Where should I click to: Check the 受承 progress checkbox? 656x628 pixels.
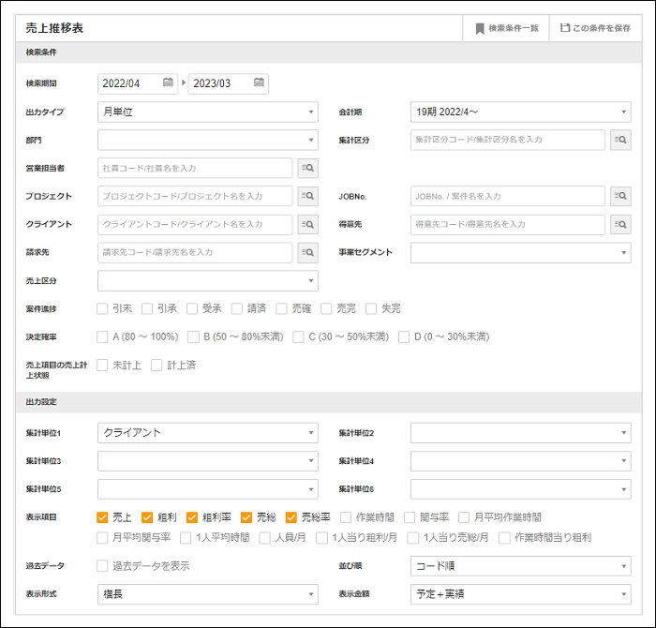pyautogui.click(x=192, y=308)
